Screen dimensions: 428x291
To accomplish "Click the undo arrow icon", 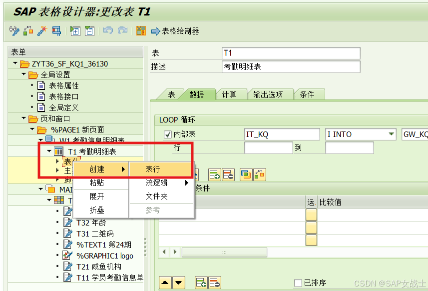I will click(108, 30).
